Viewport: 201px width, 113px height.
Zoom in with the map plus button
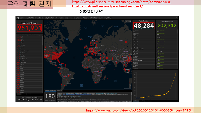click(130, 85)
